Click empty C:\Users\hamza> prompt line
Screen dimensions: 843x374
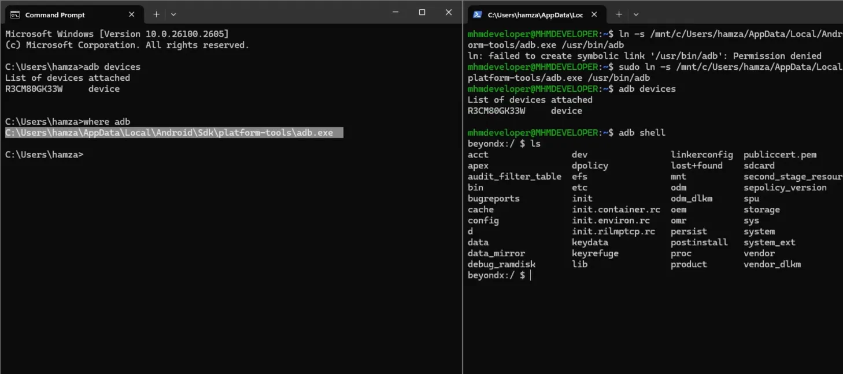pyautogui.click(x=44, y=155)
